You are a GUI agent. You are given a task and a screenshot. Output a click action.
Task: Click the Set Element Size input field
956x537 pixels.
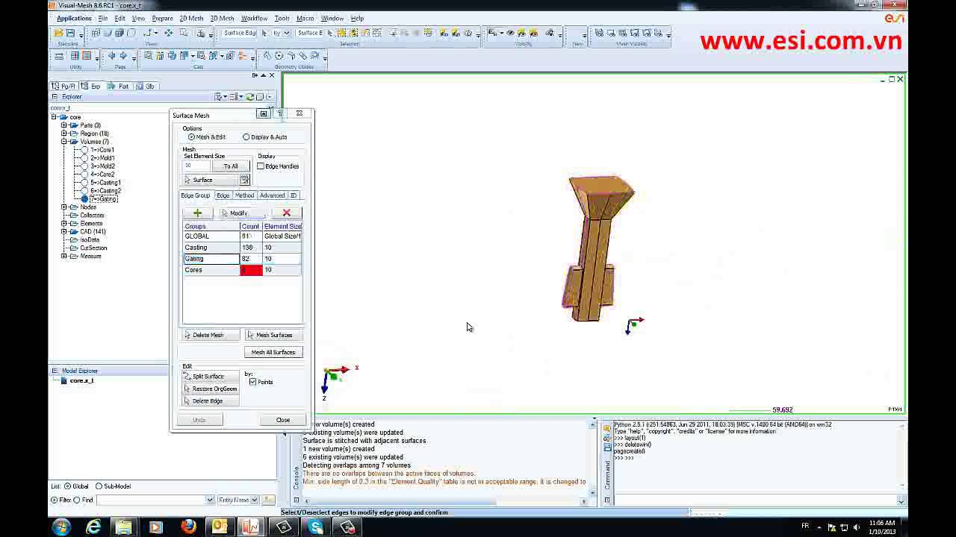[x=197, y=166]
